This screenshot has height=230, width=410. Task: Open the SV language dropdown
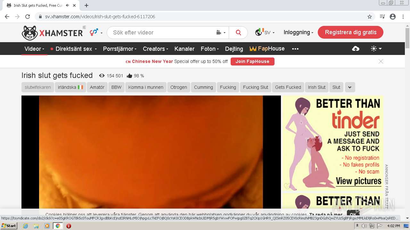(265, 32)
